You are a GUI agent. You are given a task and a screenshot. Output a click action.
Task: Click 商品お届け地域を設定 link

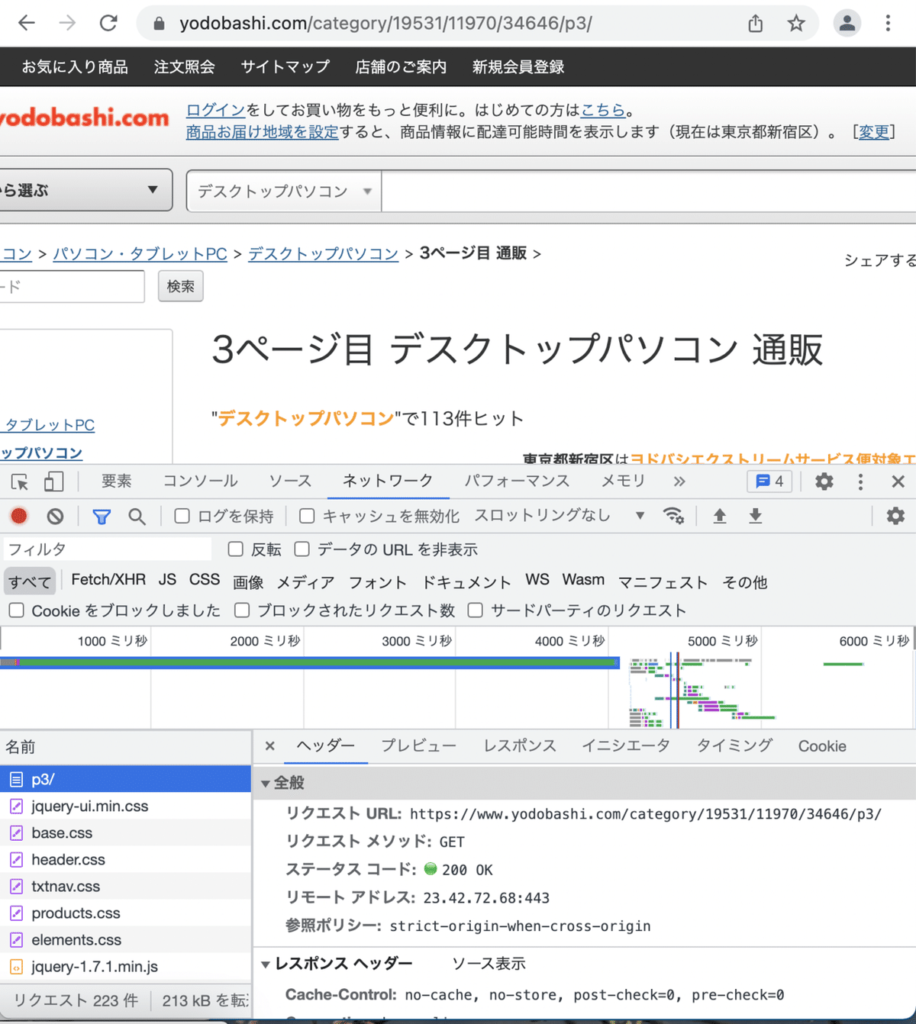pos(262,132)
